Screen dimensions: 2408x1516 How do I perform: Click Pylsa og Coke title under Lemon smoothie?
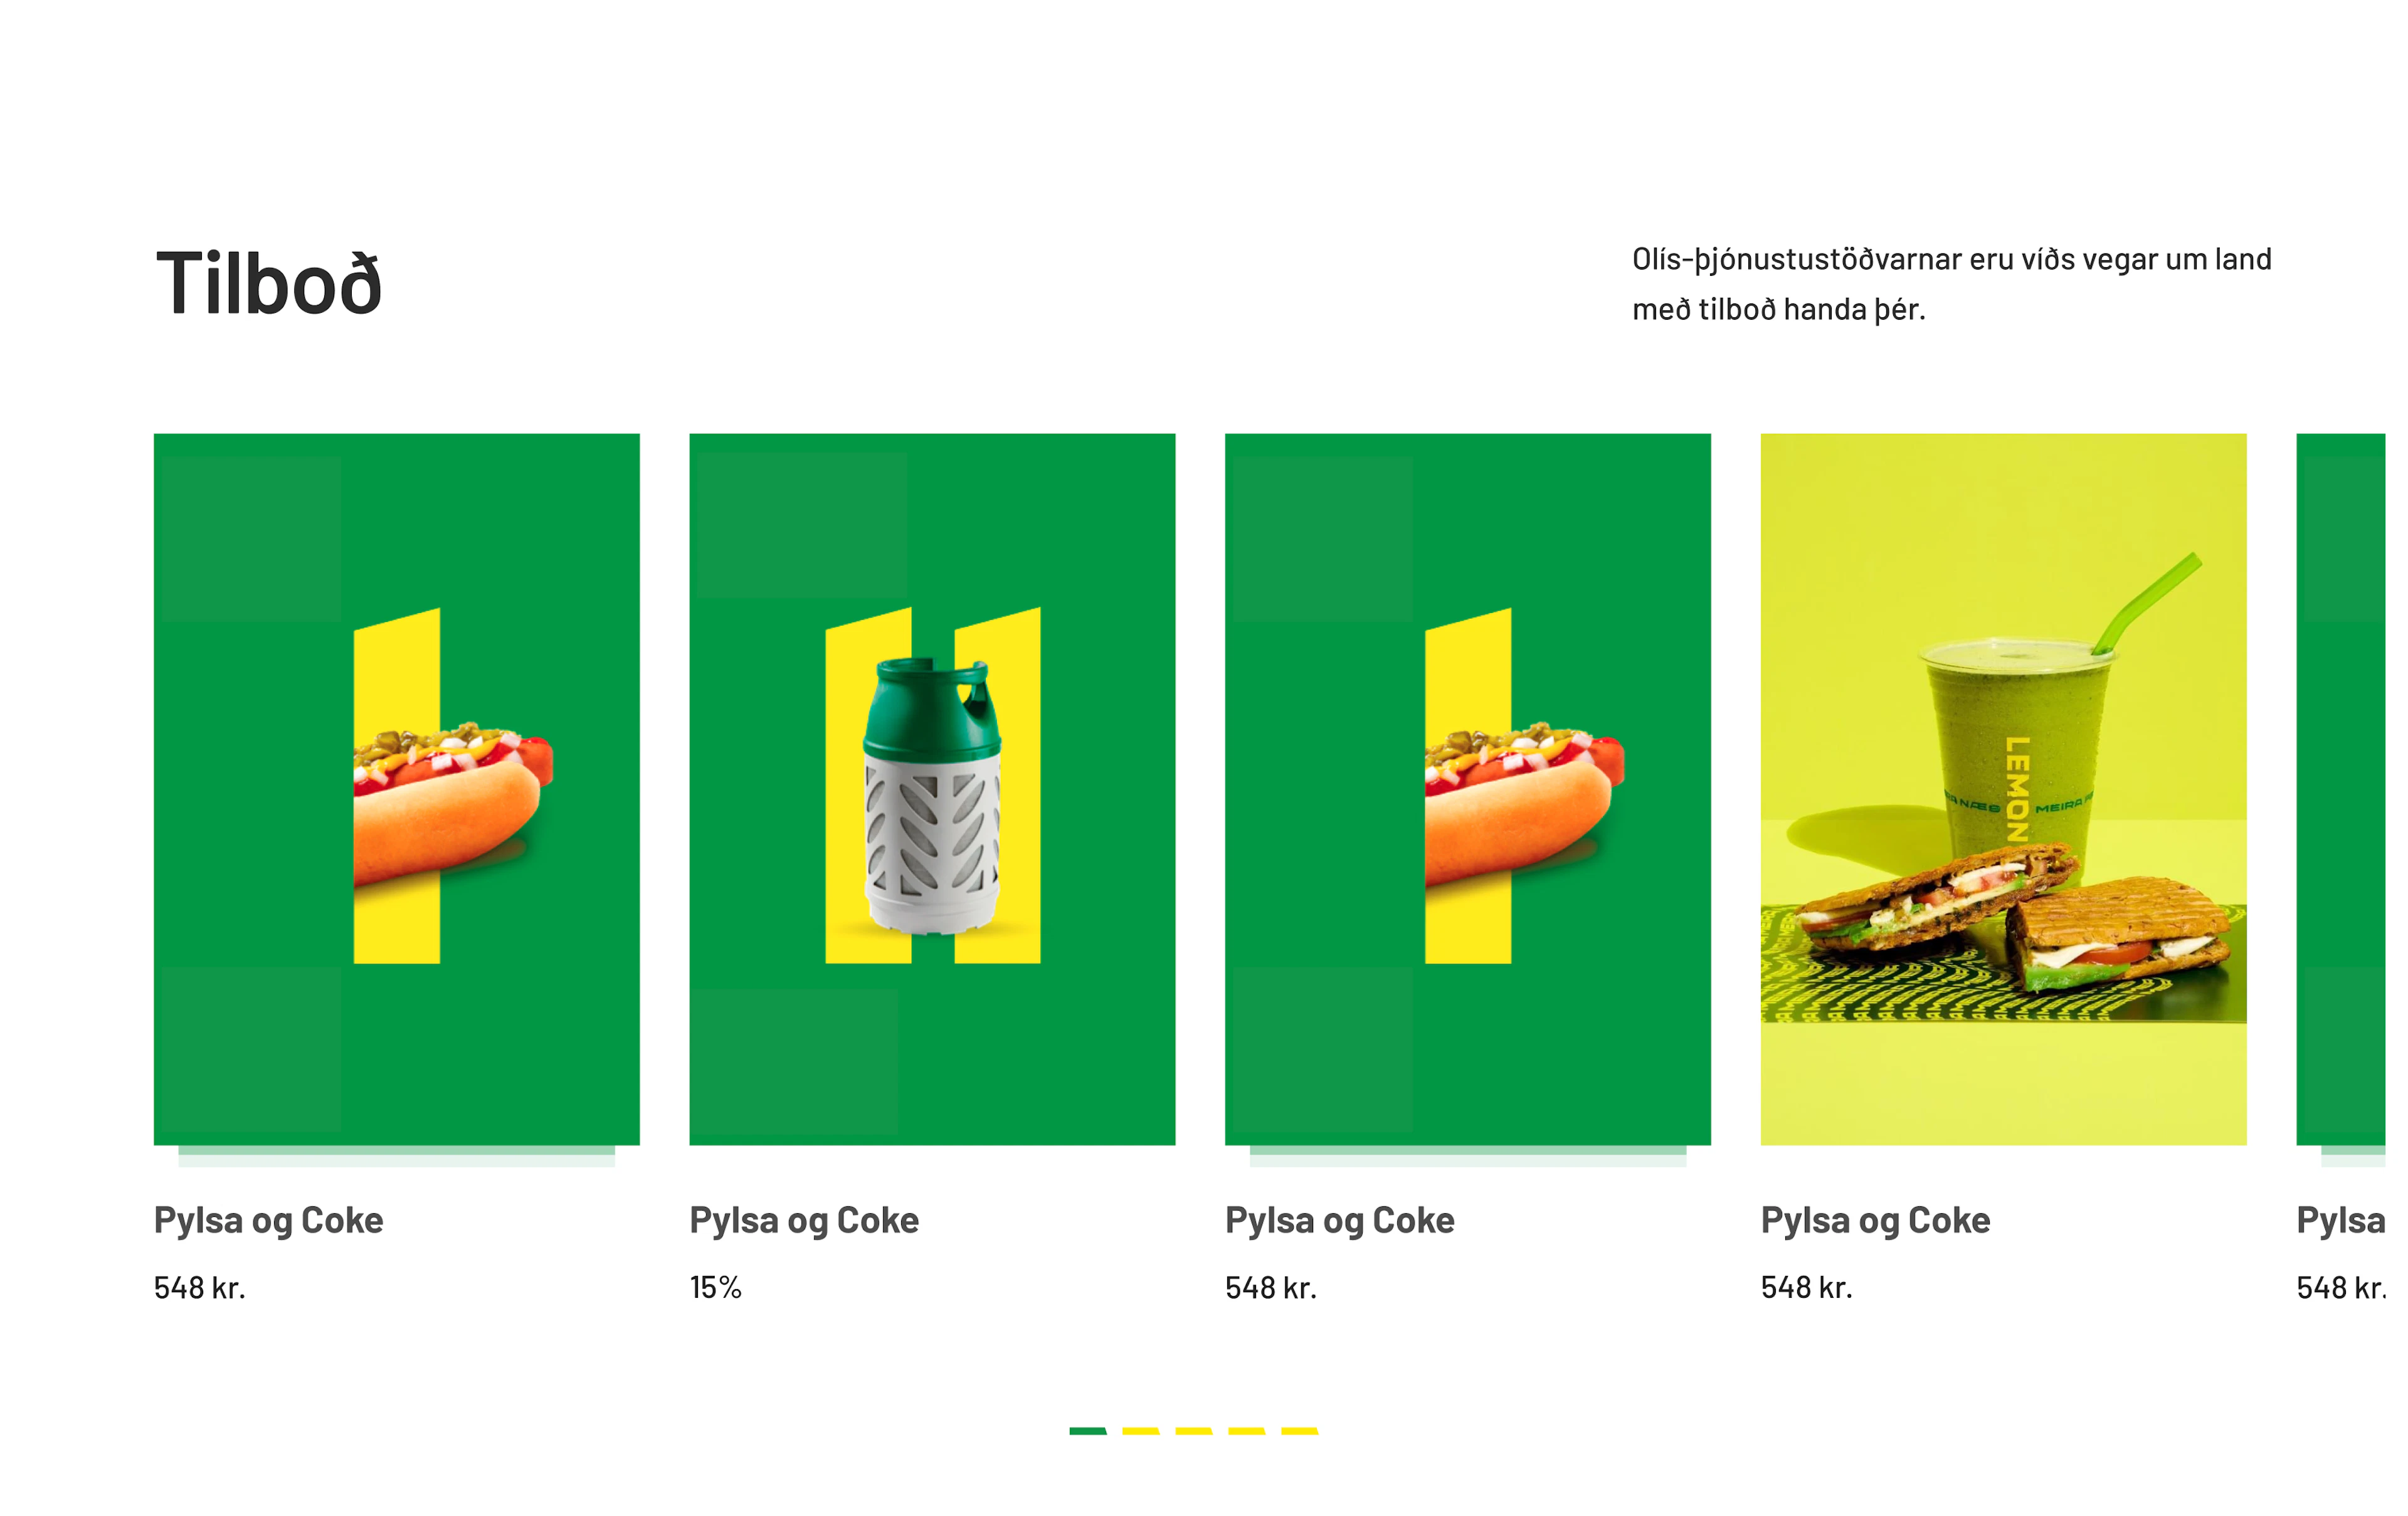pyautogui.click(x=1875, y=1221)
